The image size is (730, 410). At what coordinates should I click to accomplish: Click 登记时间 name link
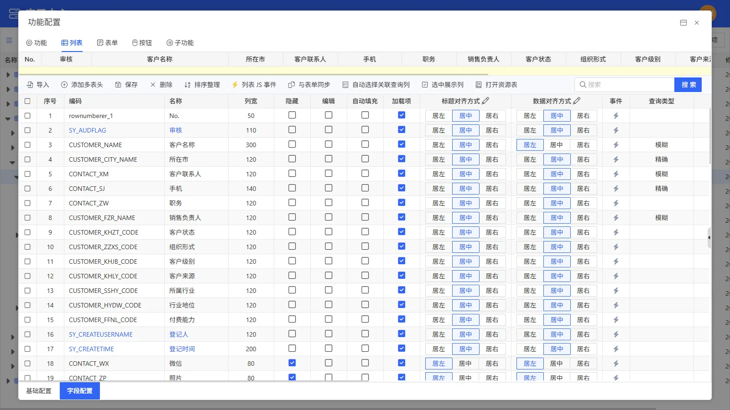[182, 349]
